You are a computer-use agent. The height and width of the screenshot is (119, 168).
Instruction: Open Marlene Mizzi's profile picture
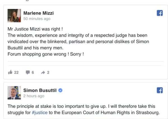click(14, 15)
